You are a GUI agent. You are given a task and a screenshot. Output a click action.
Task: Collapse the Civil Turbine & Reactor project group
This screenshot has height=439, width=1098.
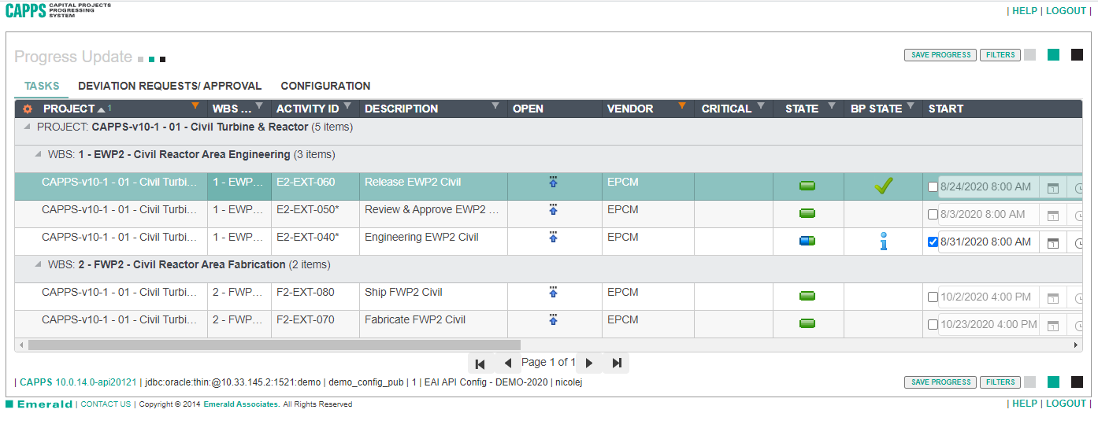(x=28, y=127)
